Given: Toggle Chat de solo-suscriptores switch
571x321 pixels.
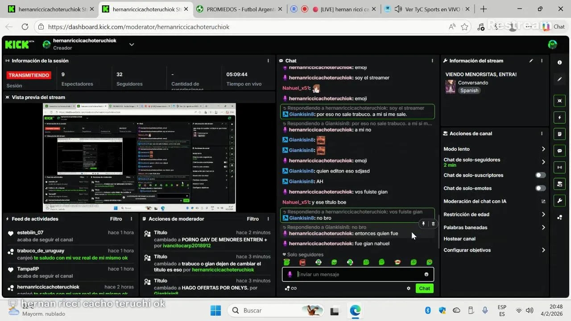Looking at the screenshot, I should pyautogui.click(x=540, y=175).
